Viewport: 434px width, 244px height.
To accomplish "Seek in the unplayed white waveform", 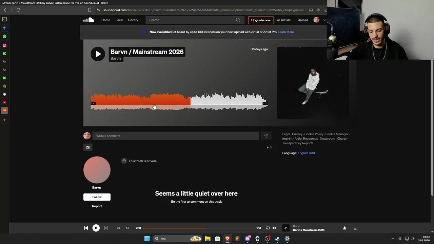I will coord(229,101).
